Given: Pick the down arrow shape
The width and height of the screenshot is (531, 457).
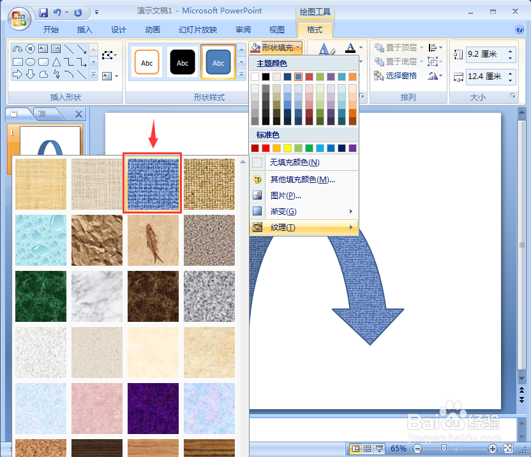Looking at the screenshot, I should pos(31,75).
